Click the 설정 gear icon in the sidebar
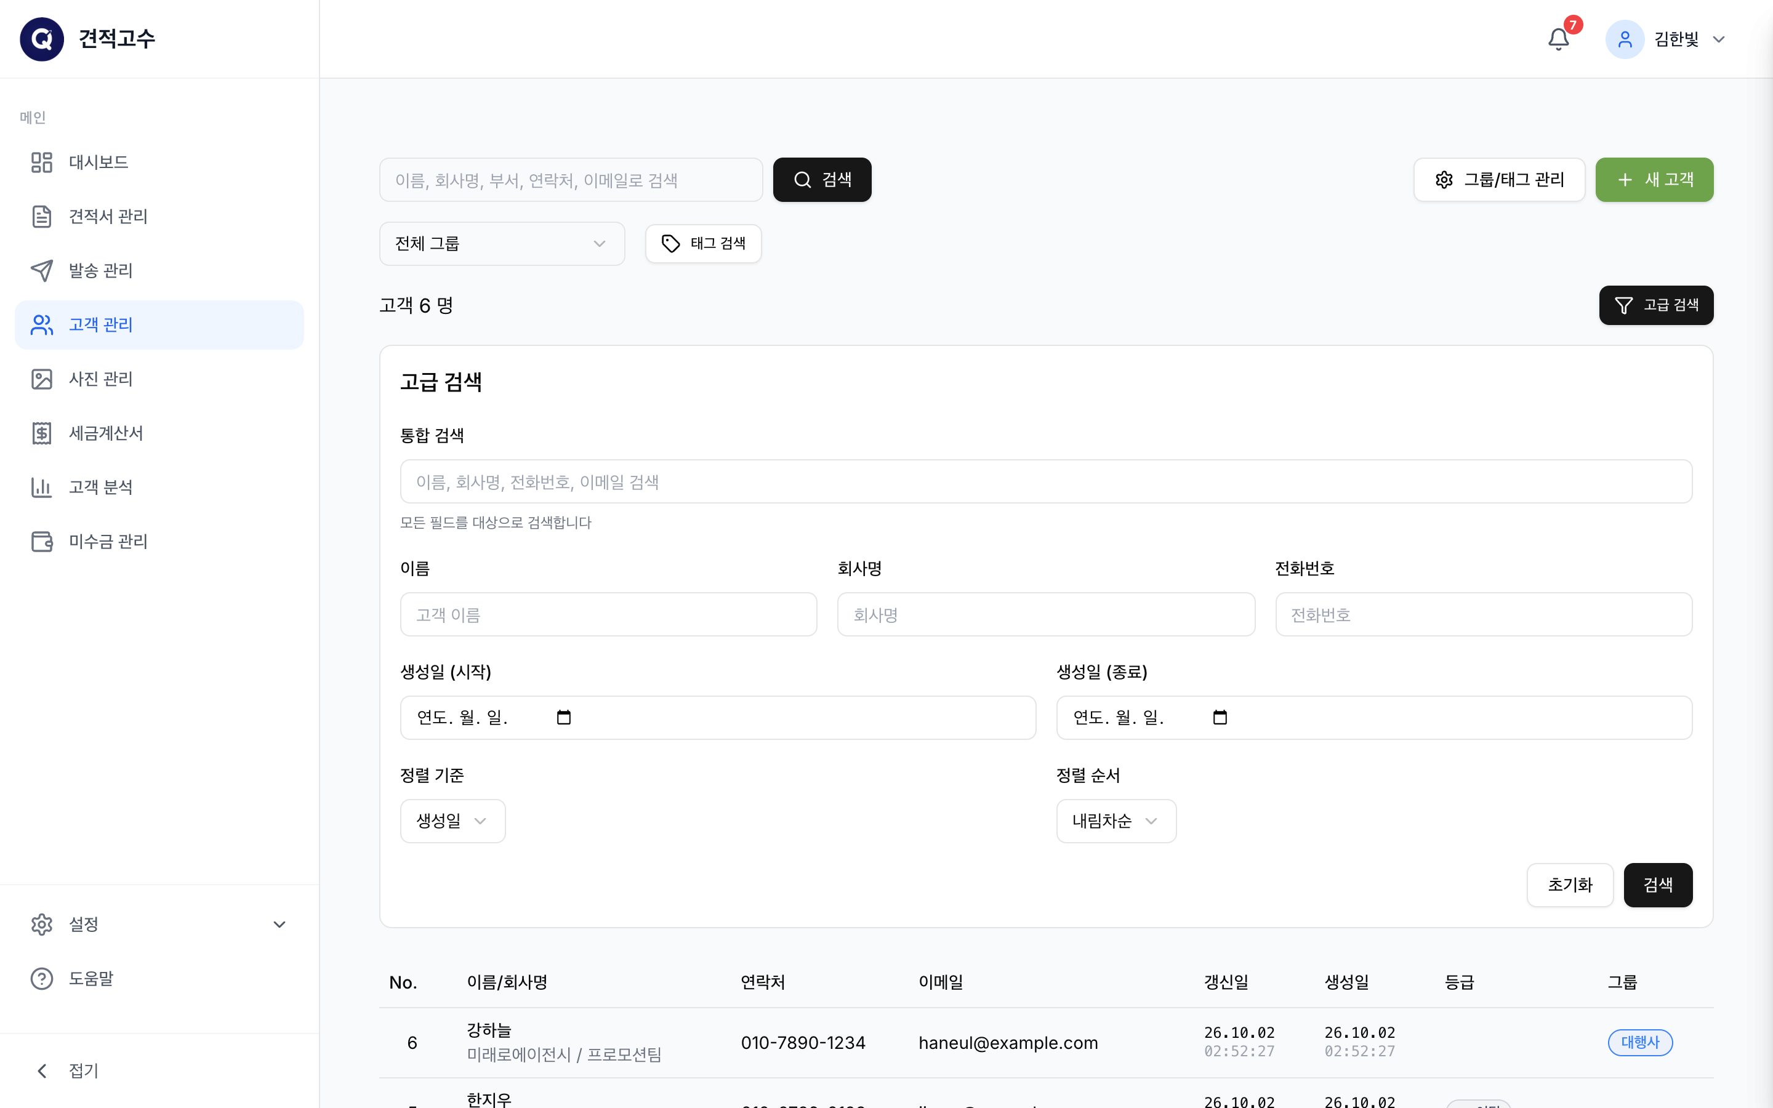This screenshot has height=1108, width=1773. click(x=42, y=924)
